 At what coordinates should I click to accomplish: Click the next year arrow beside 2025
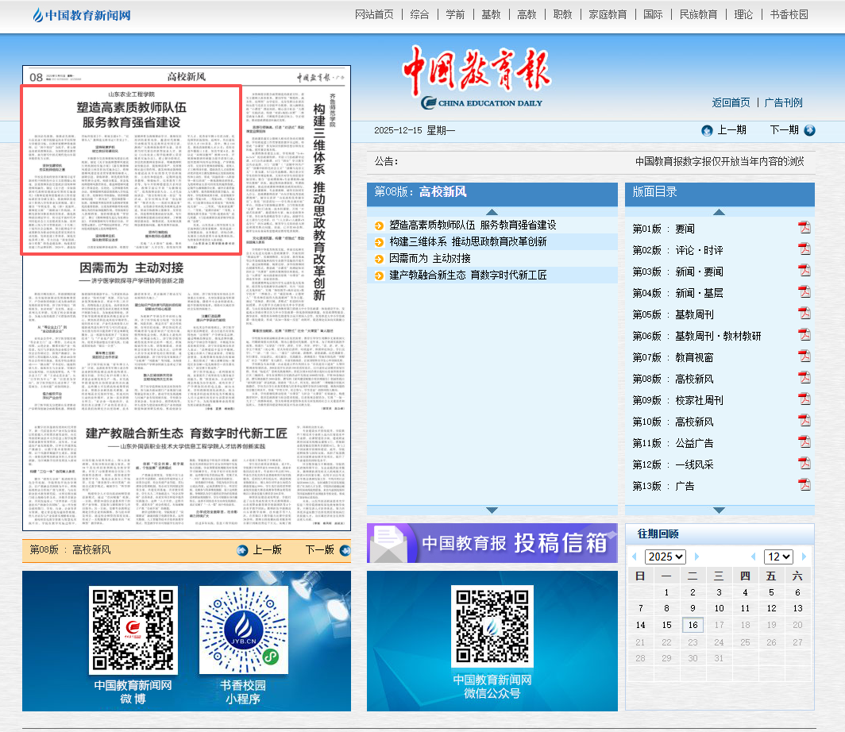tap(696, 557)
